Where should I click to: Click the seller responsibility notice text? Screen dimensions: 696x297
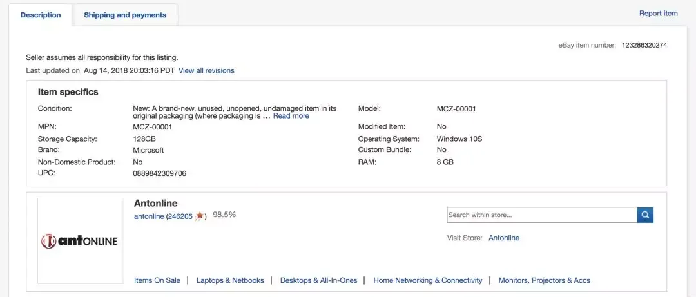[x=102, y=57]
